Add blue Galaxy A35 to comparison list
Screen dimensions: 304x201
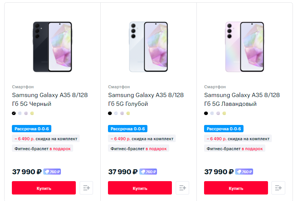point(182,188)
